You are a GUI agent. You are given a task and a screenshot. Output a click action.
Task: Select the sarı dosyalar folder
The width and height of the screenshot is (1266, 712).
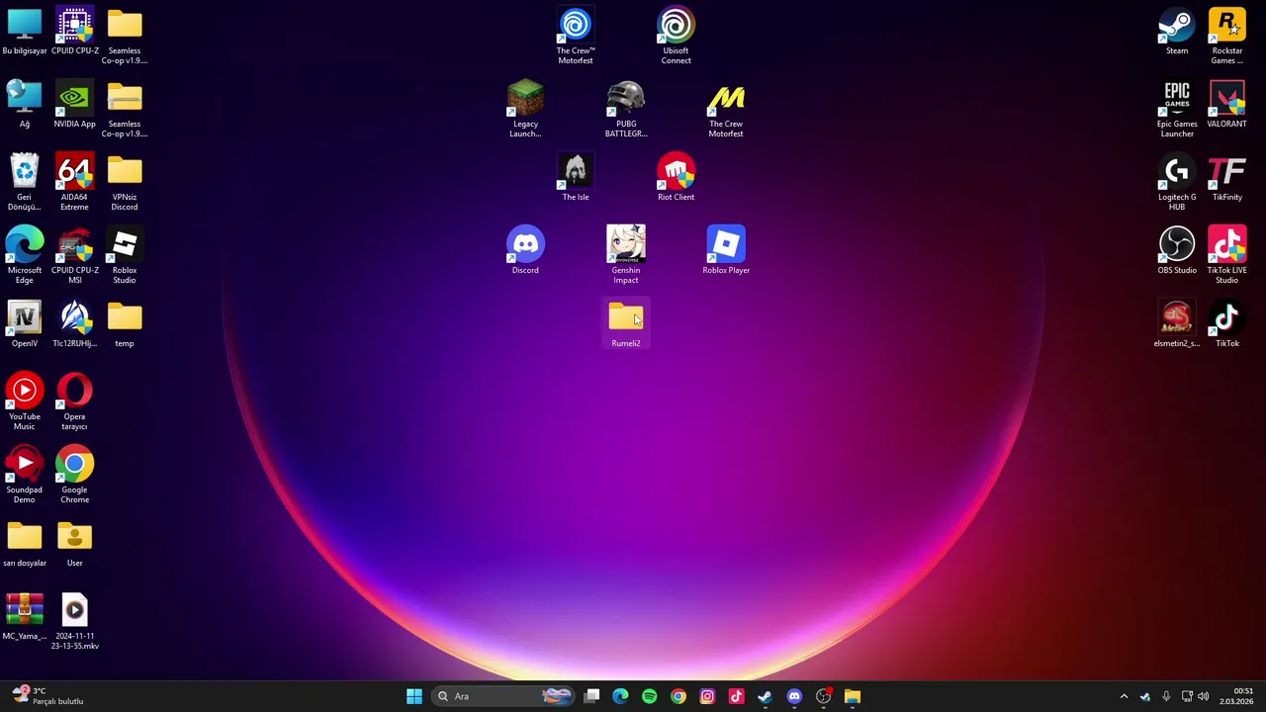[x=25, y=545]
